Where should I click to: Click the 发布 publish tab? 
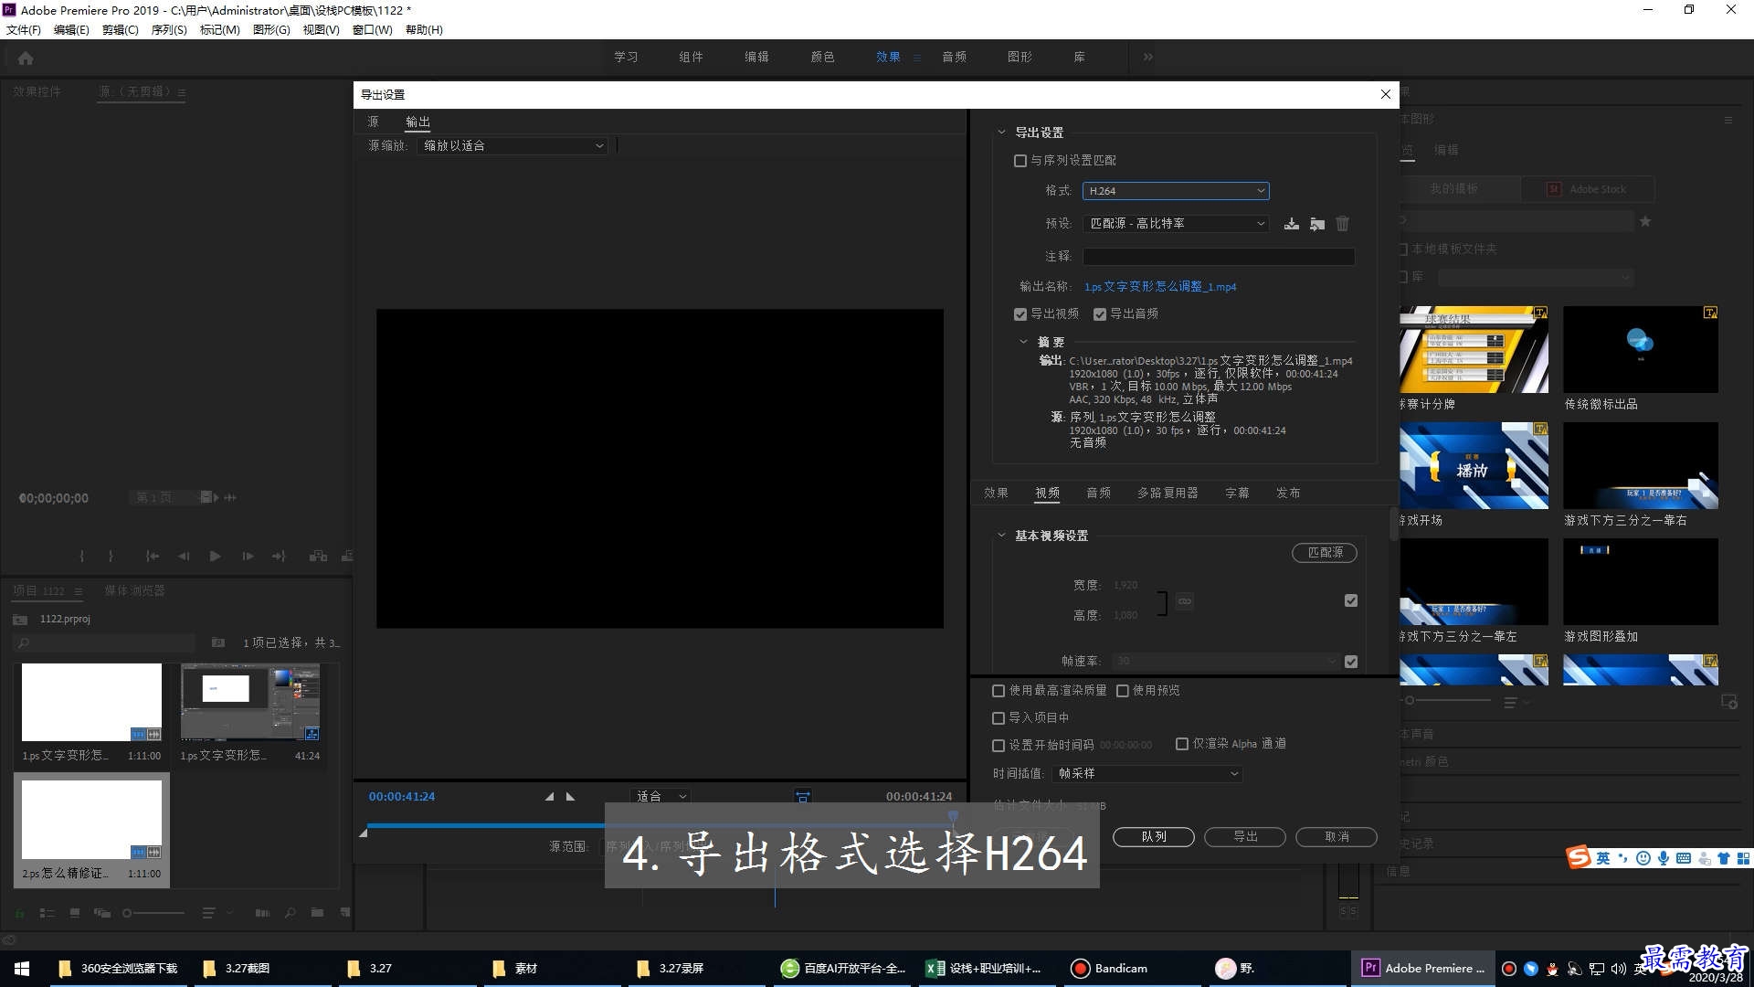tap(1288, 493)
